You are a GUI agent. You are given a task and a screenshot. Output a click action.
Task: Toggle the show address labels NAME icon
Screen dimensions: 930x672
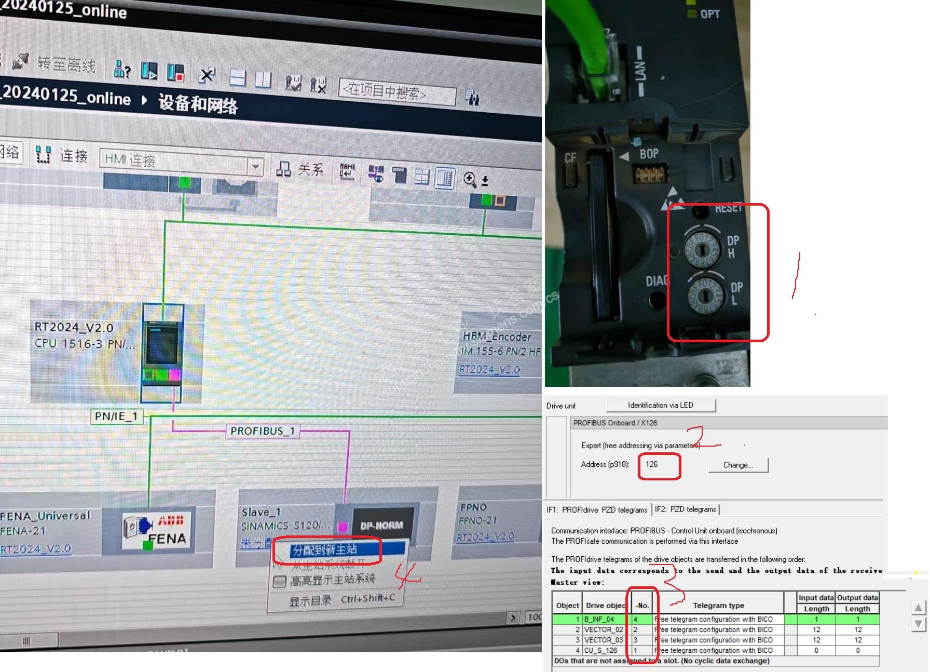(347, 172)
